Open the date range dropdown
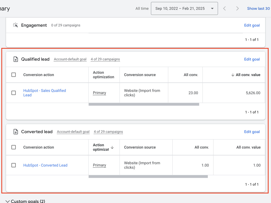Image resolution: width=271 pixels, height=203 pixels. 184,8
